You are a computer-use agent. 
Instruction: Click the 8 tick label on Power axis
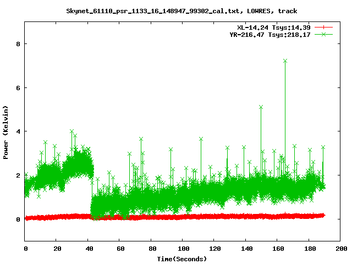[18, 44]
